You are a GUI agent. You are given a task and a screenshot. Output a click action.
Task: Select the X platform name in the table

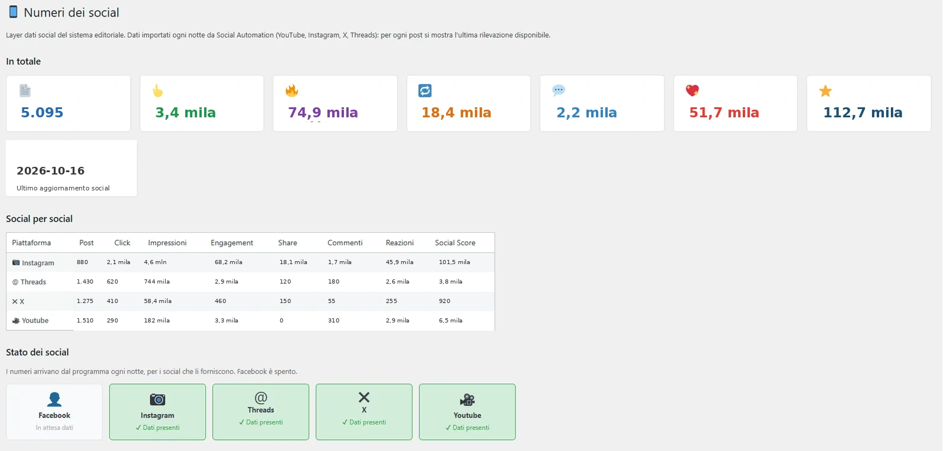coord(22,301)
